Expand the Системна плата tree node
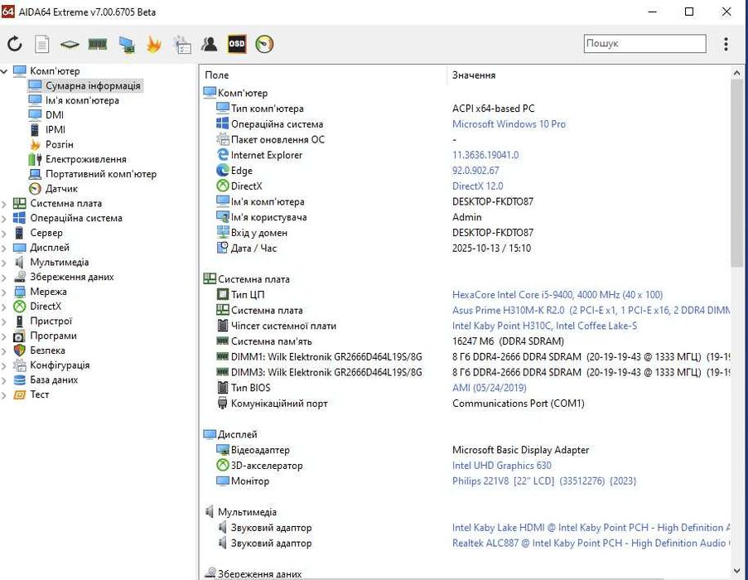 (5, 204)
